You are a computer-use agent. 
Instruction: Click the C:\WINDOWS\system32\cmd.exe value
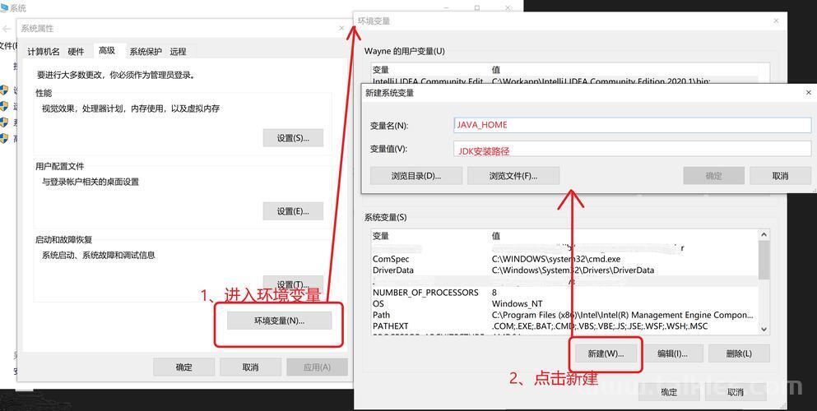[x=556, y=259]
